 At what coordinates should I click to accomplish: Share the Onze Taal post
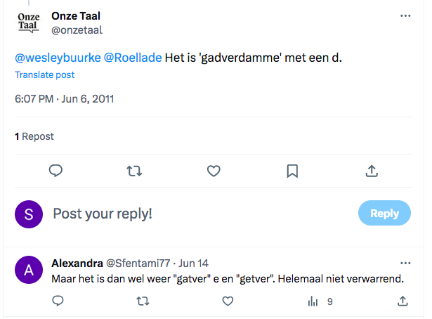point(372,171)
